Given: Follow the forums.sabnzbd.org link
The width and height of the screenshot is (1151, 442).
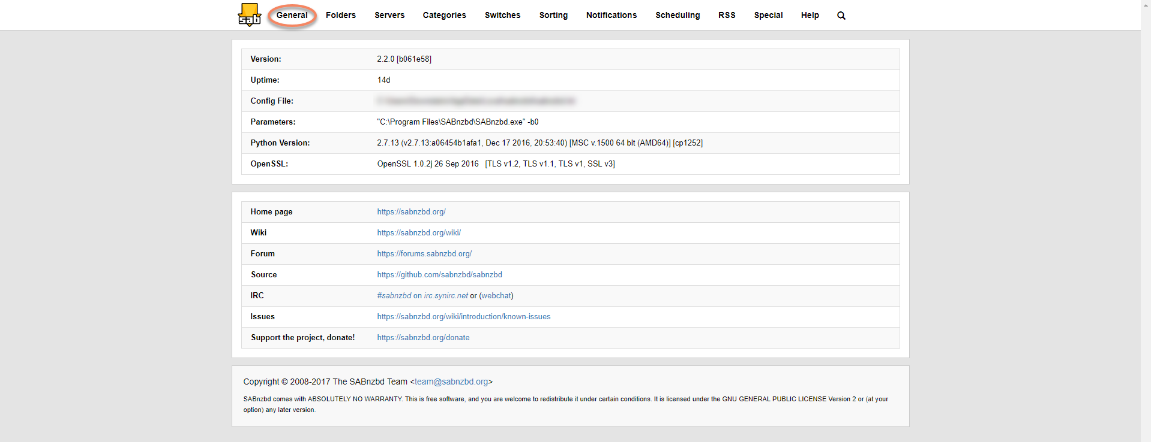Looking at the screenshot, I should click(424, 254).
